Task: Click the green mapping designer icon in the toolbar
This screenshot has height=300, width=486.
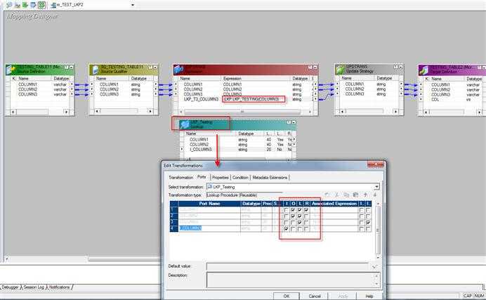Action: pyautogui.click(x=41, y=5)
